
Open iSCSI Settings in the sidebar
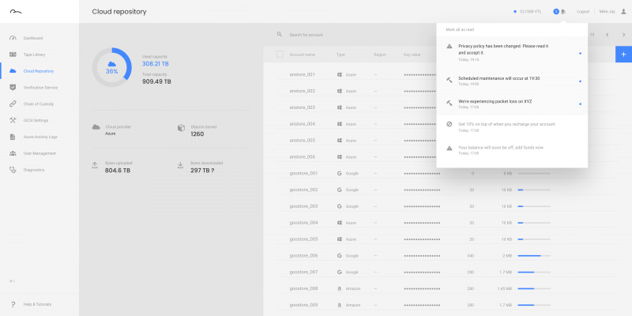pyautogui.click(x=36, y=120)
